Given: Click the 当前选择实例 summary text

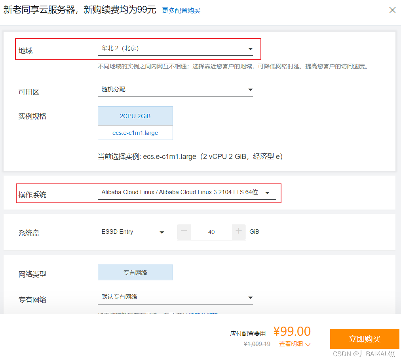Looking at the screenshot, I should pos(190,156).
